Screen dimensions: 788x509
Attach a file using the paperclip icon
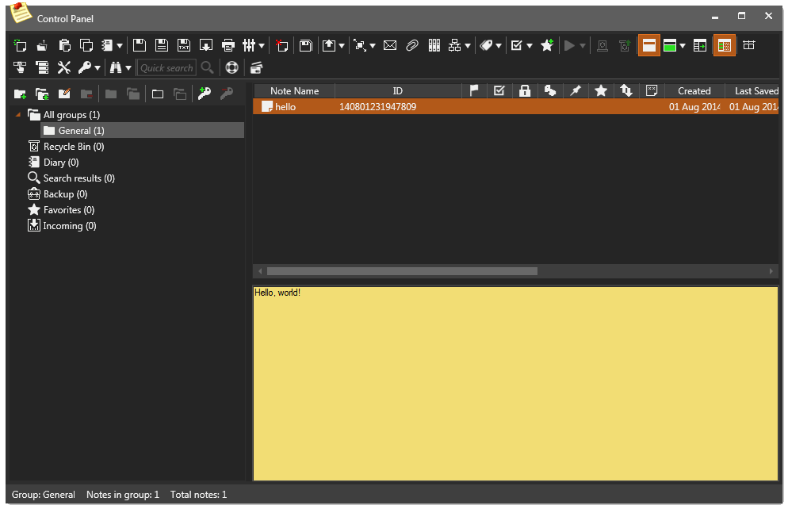[x=411, y=45]
